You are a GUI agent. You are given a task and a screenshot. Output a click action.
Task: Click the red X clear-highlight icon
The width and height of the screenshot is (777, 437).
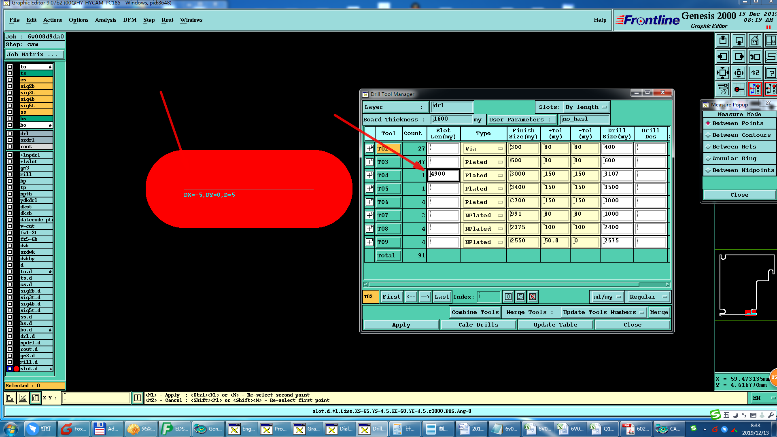coord(533,297)
